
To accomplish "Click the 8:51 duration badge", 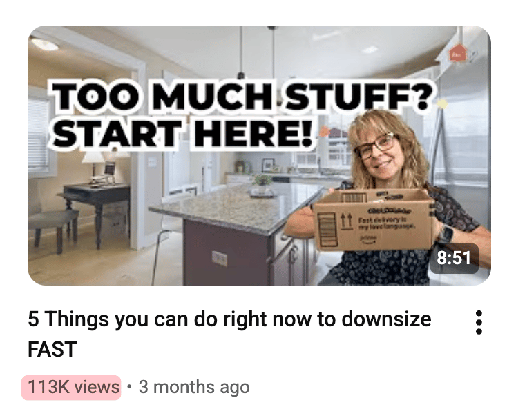I will (454, 258).
